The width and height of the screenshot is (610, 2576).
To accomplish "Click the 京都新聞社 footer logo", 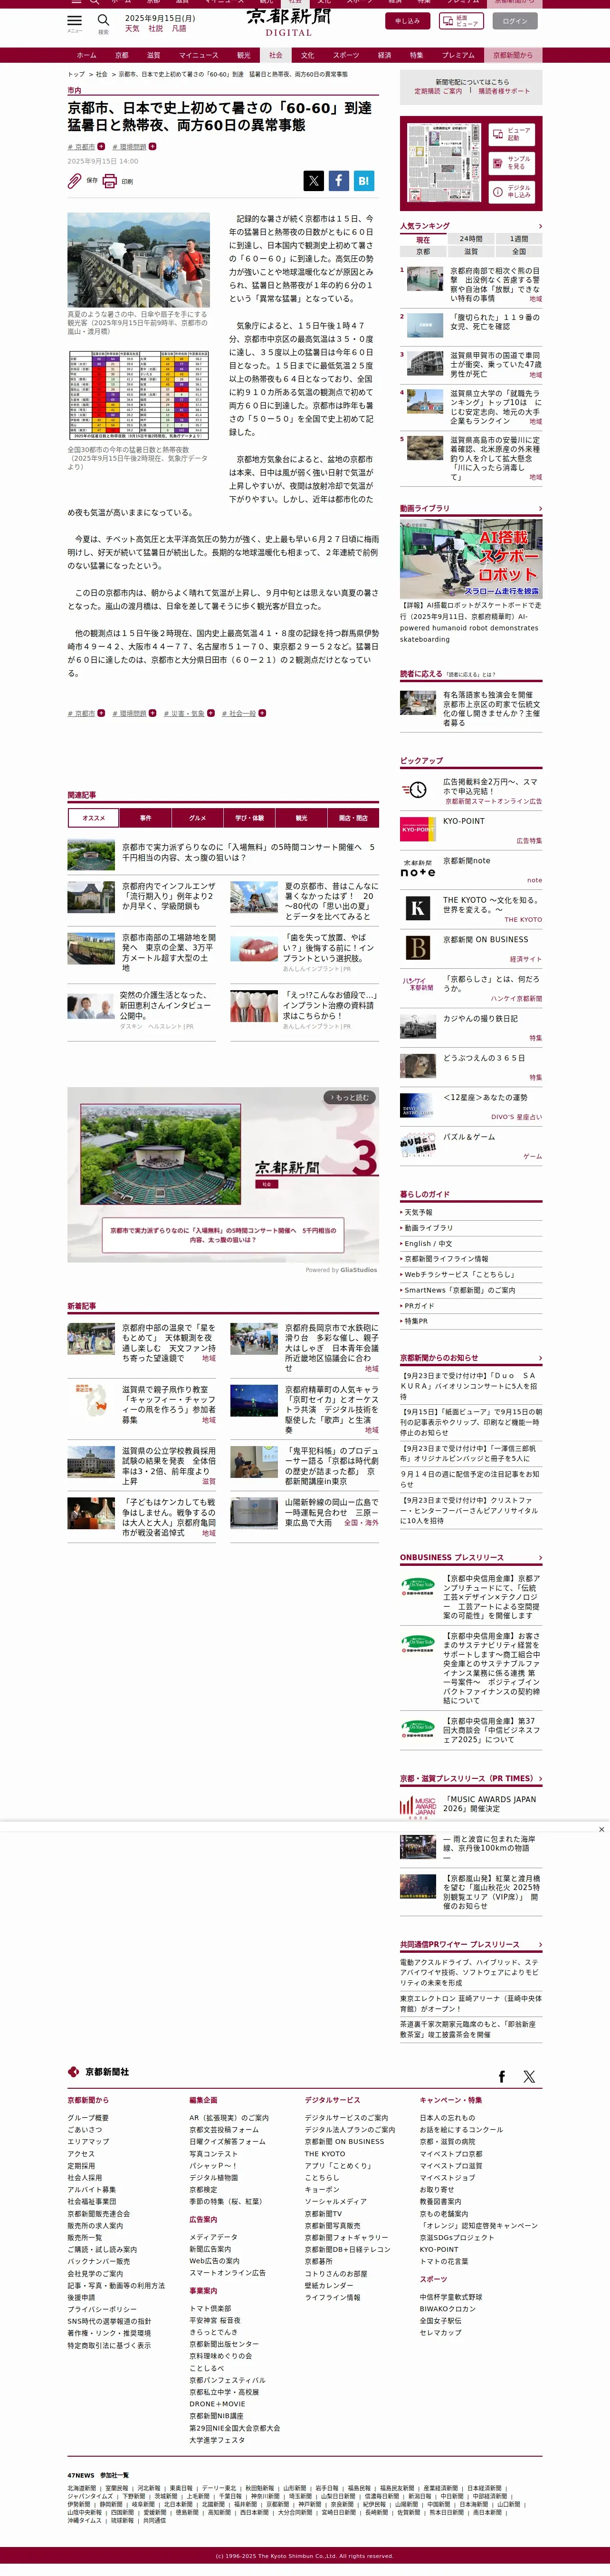I will point(98,2071).
